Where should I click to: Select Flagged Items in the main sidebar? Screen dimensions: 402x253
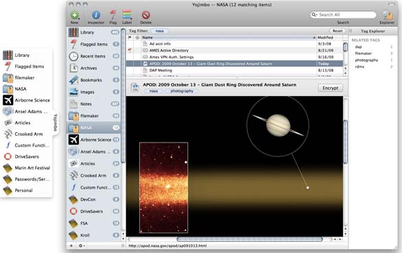coord(94,44)
